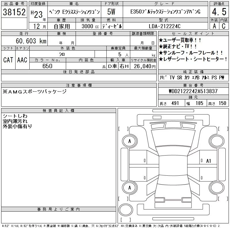The image size is (230, 230).
Task: Select the A1 damage mark on diagram
Action: [x=209, y=161]
